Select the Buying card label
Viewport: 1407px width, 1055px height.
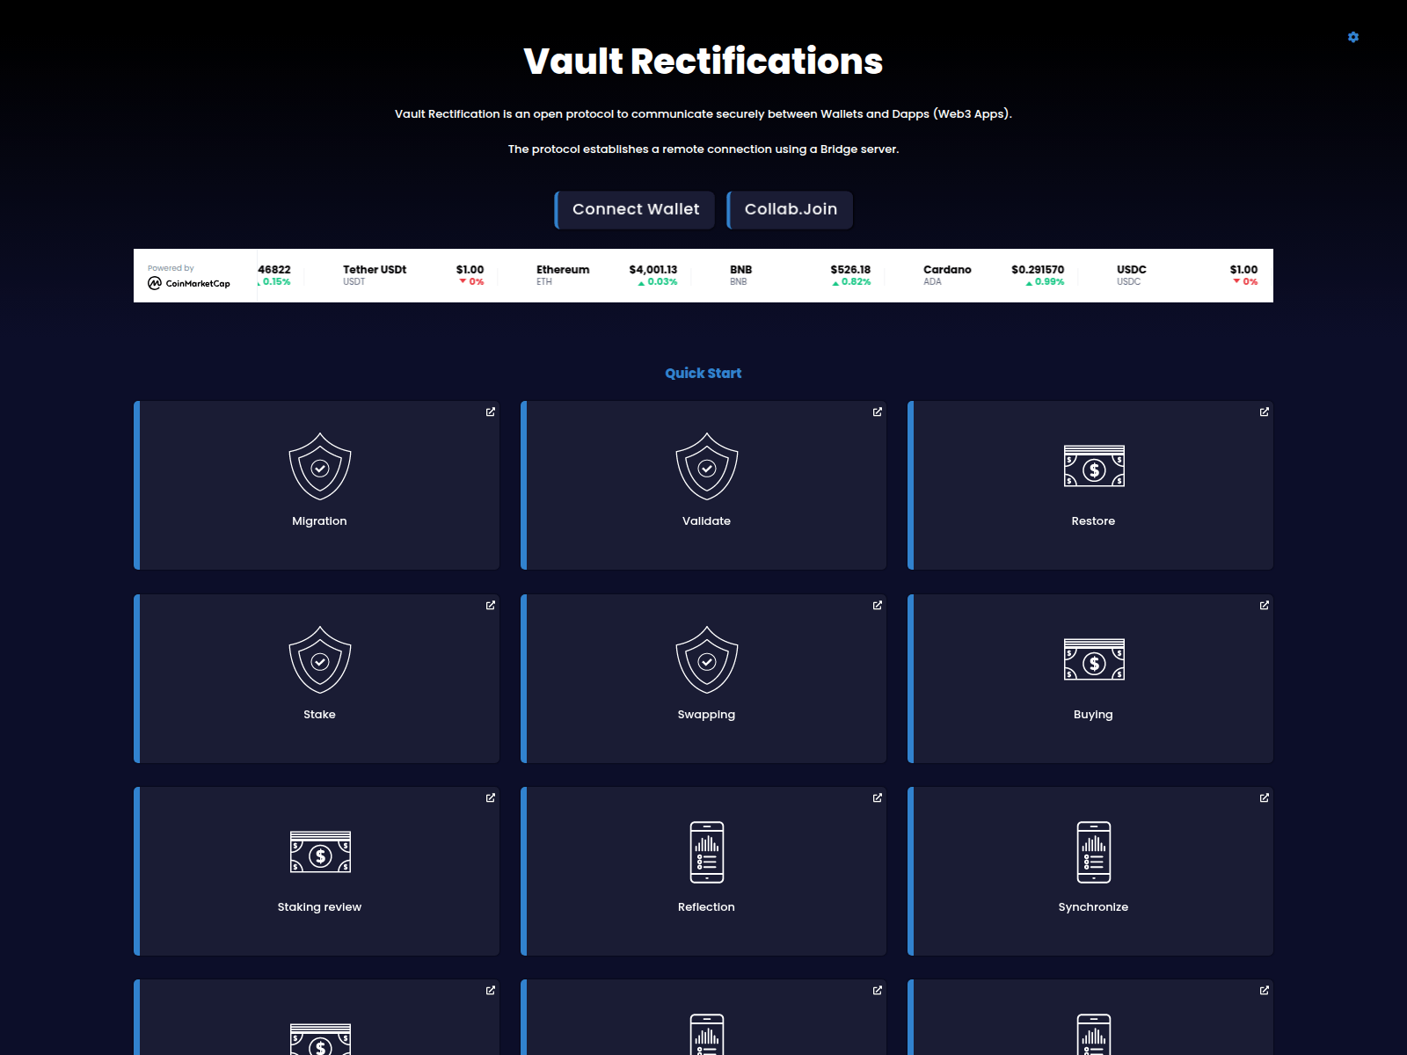tap(1093, 715)
